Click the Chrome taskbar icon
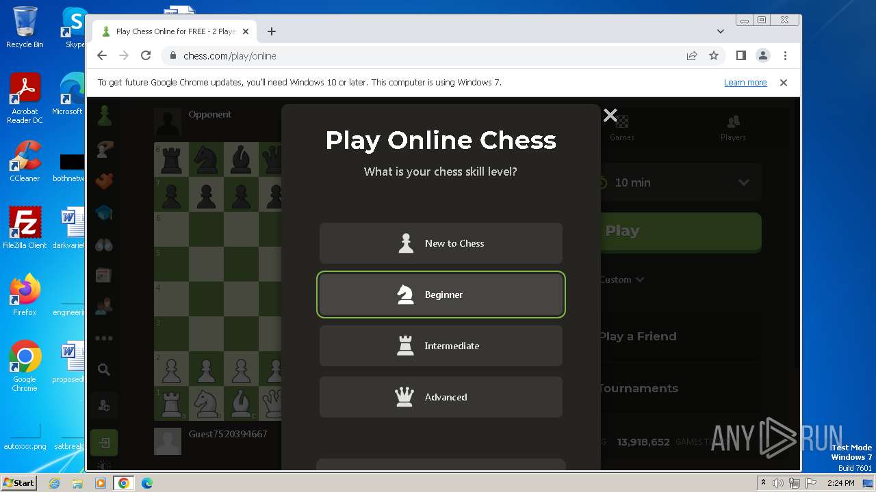 124,483
